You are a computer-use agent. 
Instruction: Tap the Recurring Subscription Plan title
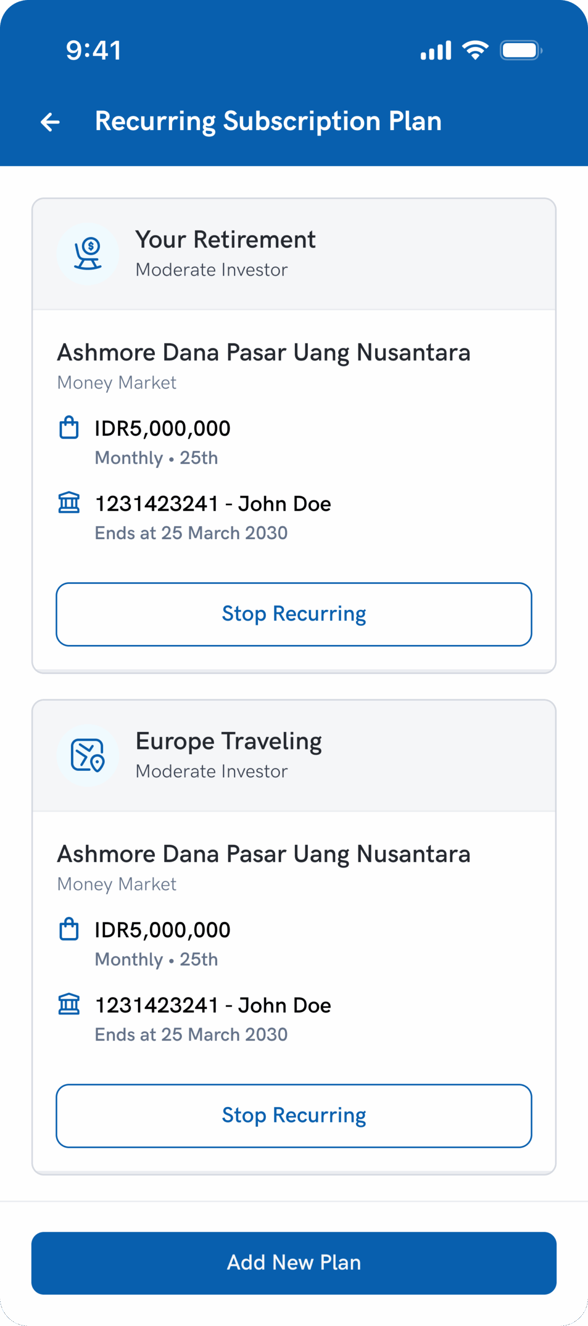pos(268,121)
